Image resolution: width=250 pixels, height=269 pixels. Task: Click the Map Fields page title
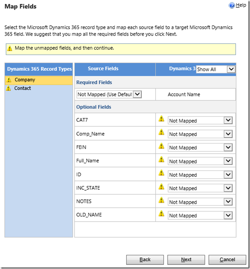pyautogui.click(x=21, y=7)
